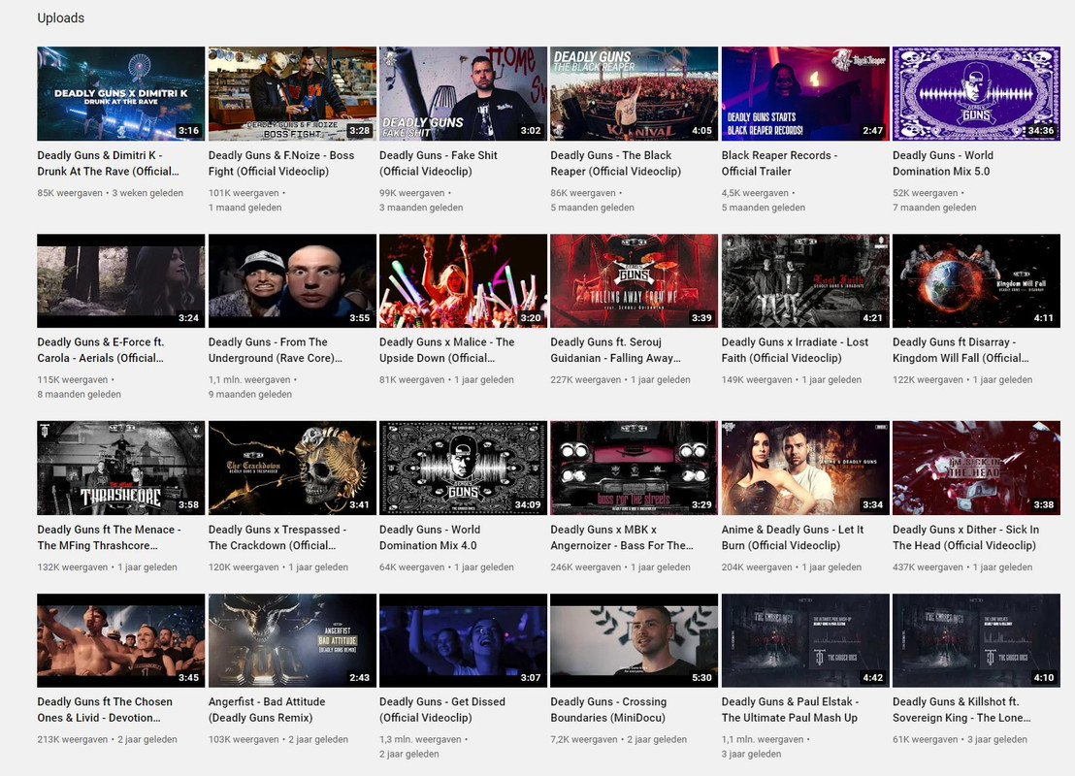1075x776 pixels.
Task: Click title 'Deadly Guns - The Black Reaper'
Action: 616,163
